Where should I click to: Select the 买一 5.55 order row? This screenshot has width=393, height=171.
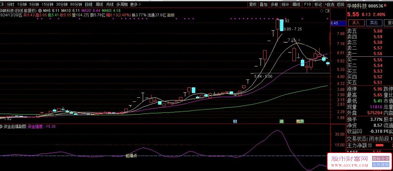[x=370, y=60]
